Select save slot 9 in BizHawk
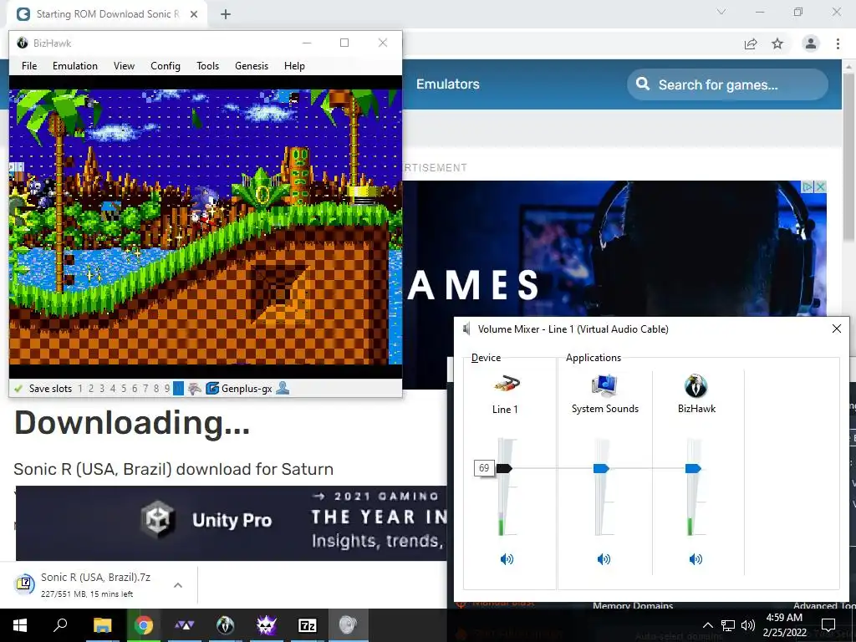 [167, 389]
